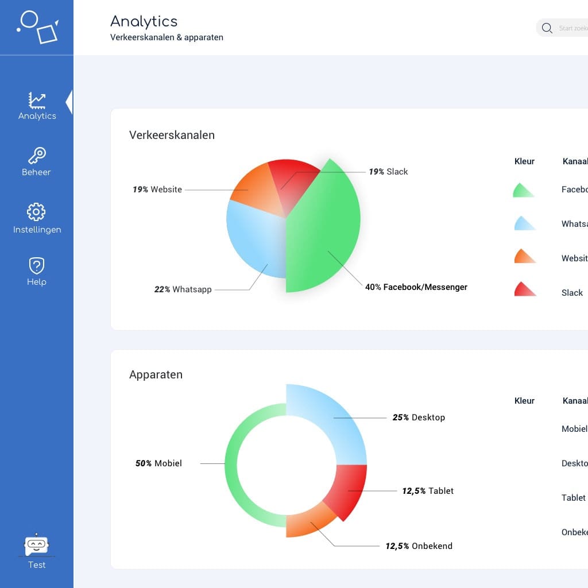The height and width of the screenshot is (588, 588).
Task: Click the company logo at top left
Action: pyautogui.click(x=37, y=27)
